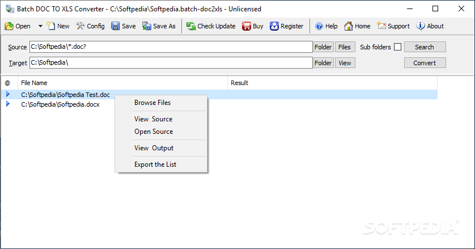
Task: Click the View button beside Target
Action: [345, 63]
